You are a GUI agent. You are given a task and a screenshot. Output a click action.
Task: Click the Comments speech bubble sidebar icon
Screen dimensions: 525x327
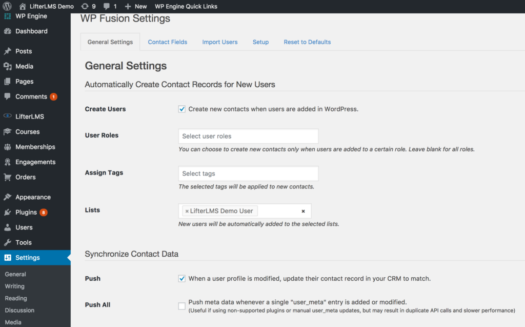tap(7, 97)
